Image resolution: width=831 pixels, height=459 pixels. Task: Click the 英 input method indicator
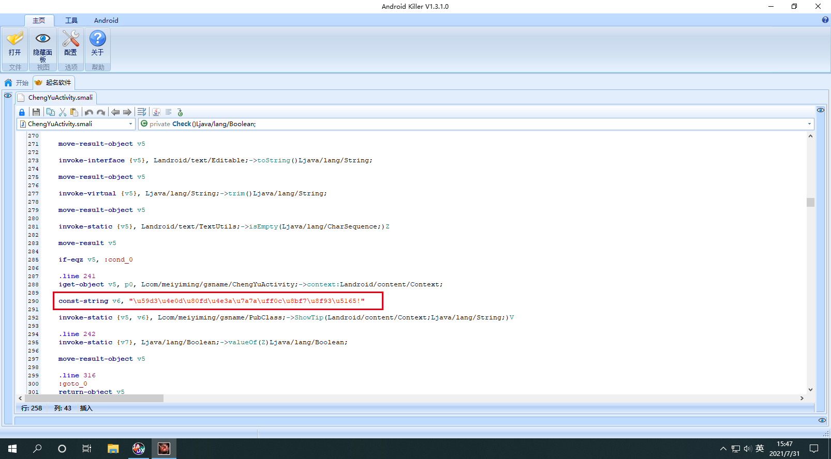click(760, 449)
